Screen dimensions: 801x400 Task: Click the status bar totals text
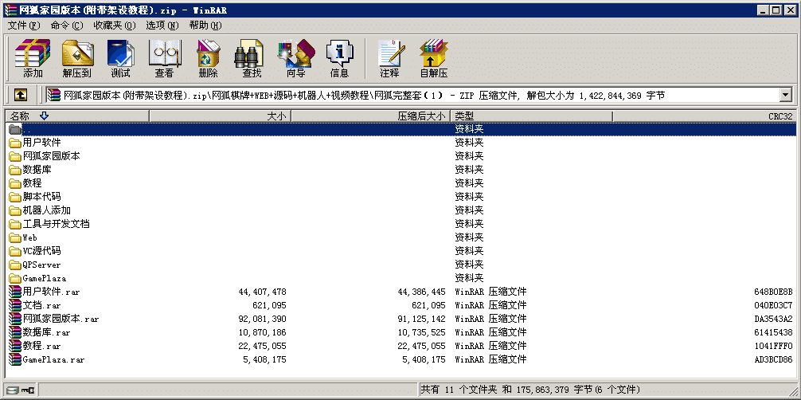[x=530, y=390]
